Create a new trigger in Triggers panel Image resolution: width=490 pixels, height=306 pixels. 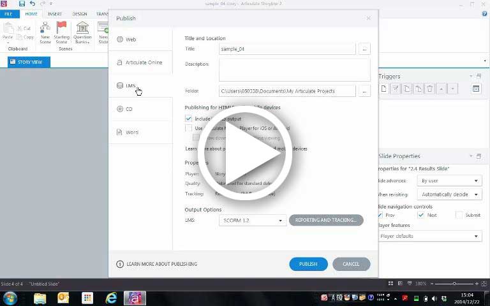click(383, 89)
